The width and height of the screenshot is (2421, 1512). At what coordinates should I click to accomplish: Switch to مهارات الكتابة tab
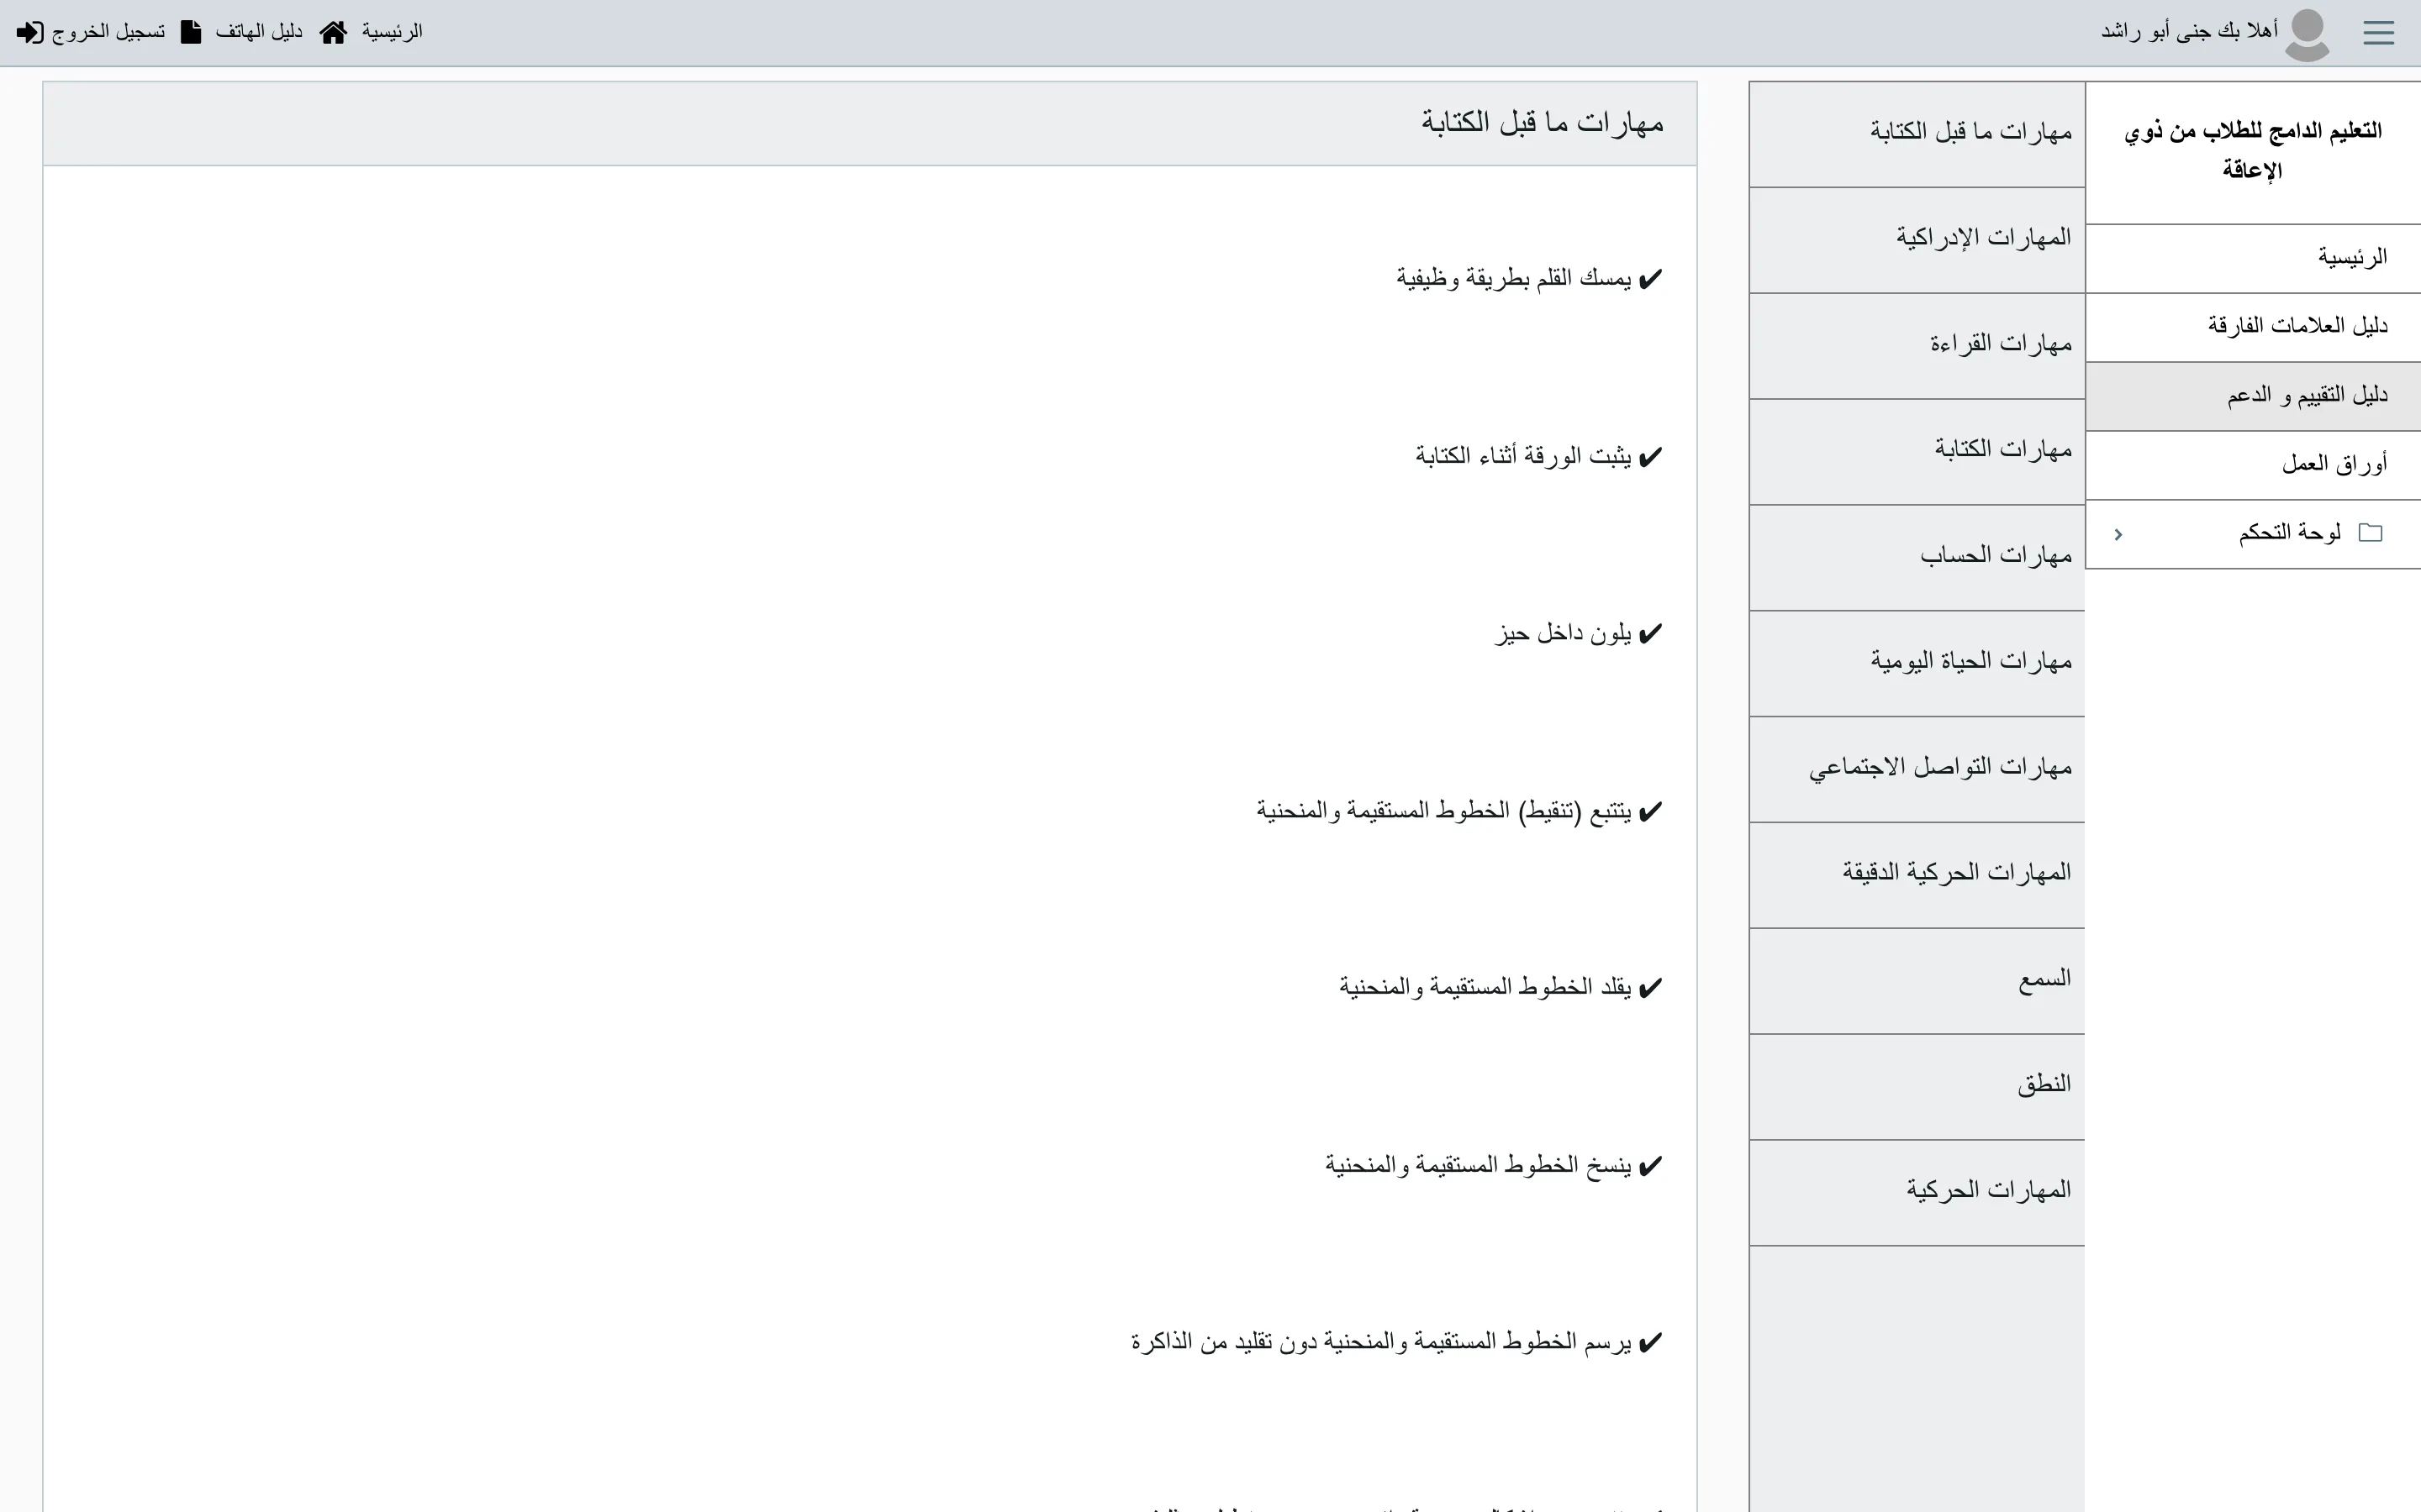(1917, 452)
